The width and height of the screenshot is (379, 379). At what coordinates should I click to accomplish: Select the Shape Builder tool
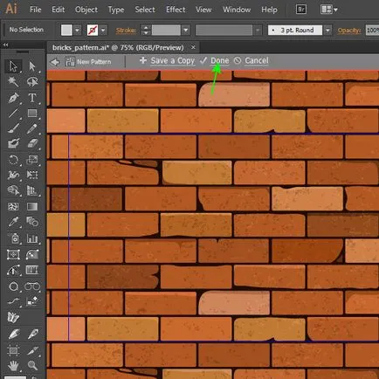pos(13,190)
